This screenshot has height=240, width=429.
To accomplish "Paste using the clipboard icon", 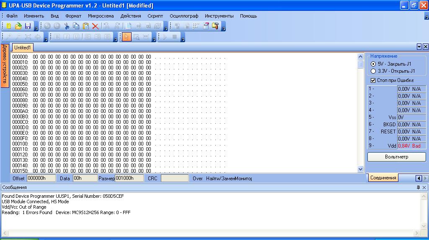I will pyautogui.click(x=85, y=26).
